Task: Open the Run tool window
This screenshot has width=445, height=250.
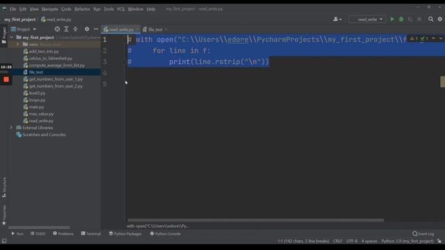Action: pyautogui.click(x=17, y=234)
